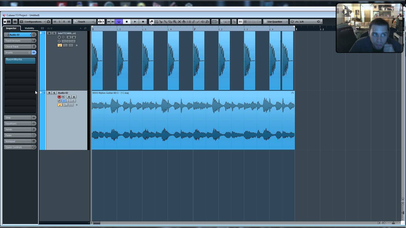Click the transport Play button
This screenshot has width=406, height=228.
click(x=135, y=22)
